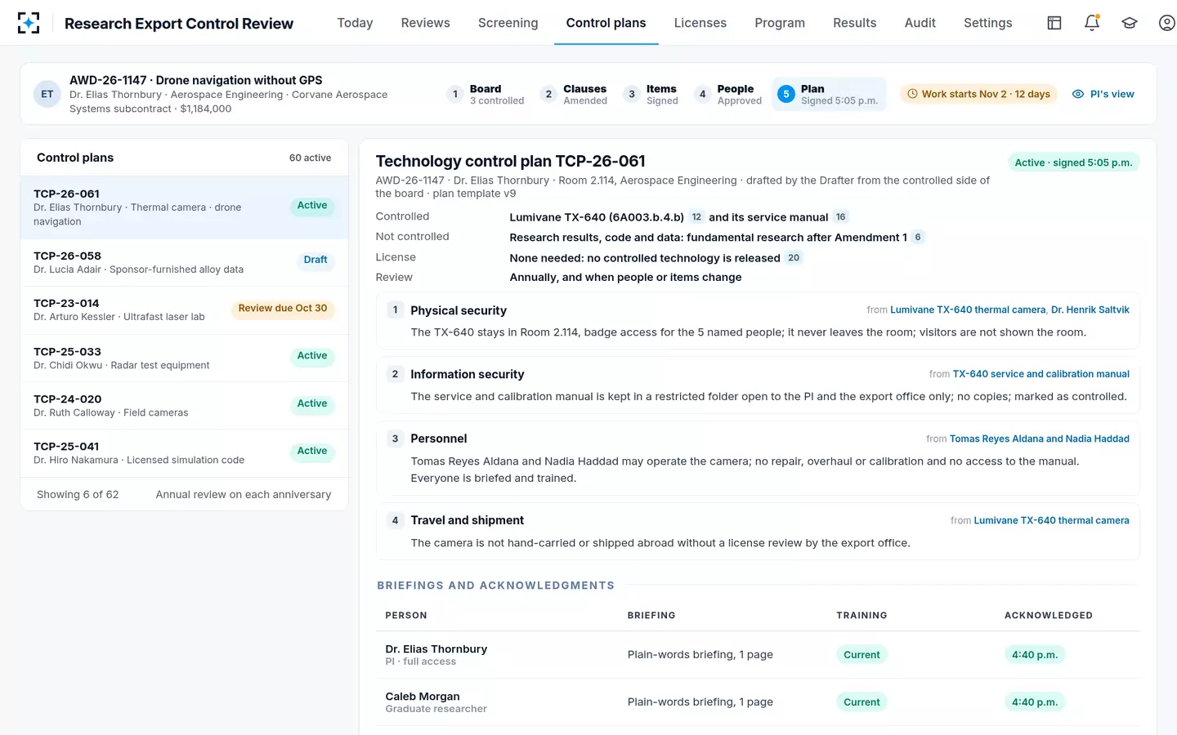The height and width of the screenshot is (735, 1177).
Task: Open the Licenses tab
Action: [x=700, y=23]
